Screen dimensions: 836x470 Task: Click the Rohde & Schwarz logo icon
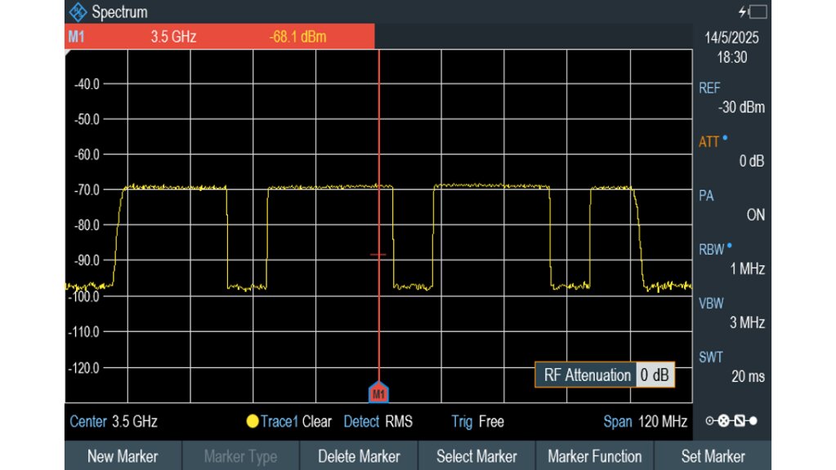point(78,11)
